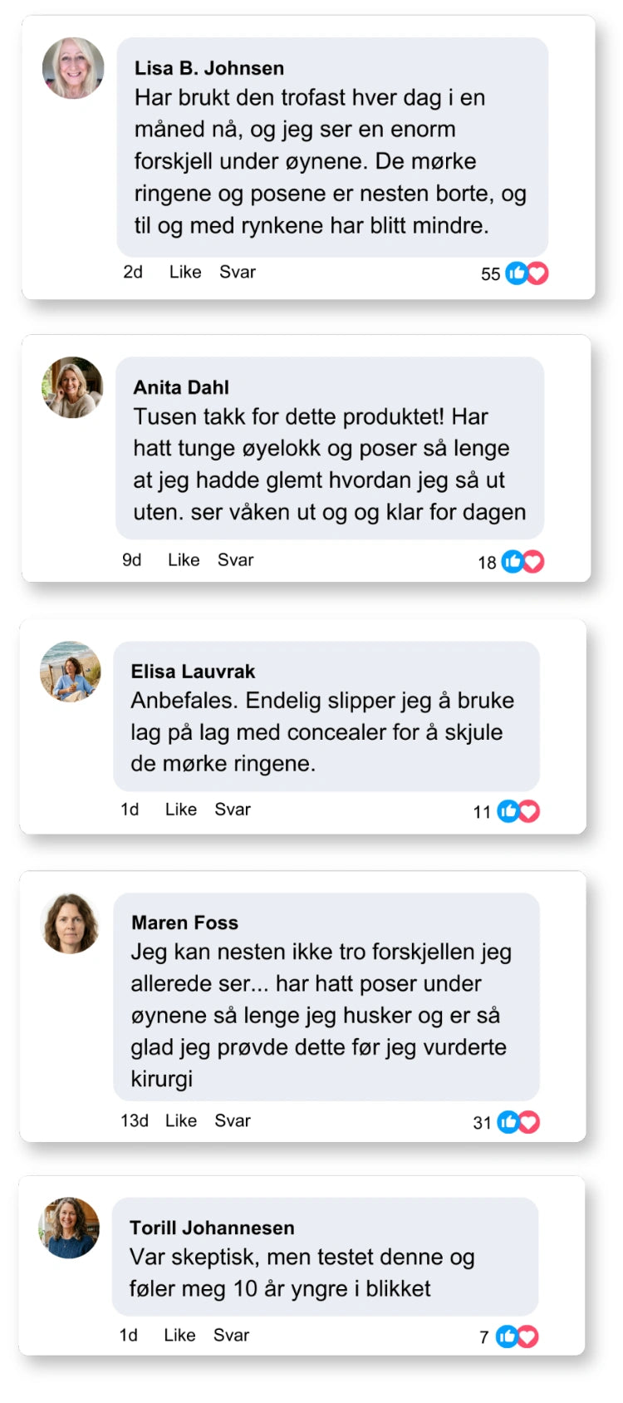This screenshot has height=1403, width=623.
Task: Click the heart reaction on Maren Foss's comment
Action: click(529, 1122)
